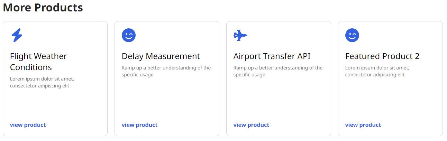This screenshot has height=141, width=447.
Task: Follow view product link for Airport Transfer API
Action: 251,125
